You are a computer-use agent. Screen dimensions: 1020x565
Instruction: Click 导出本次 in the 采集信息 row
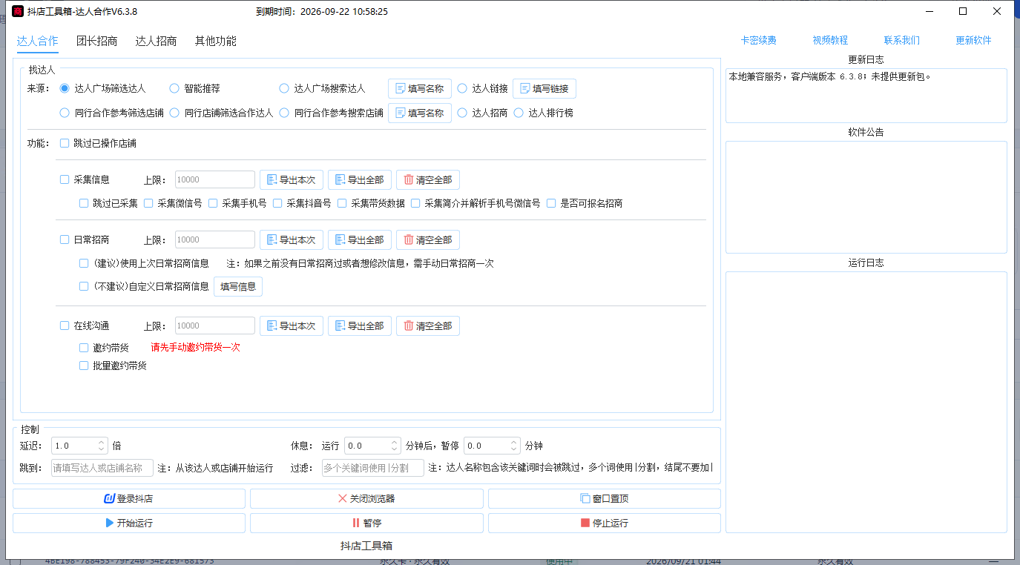pyautogui.click(x=291, y=179)
